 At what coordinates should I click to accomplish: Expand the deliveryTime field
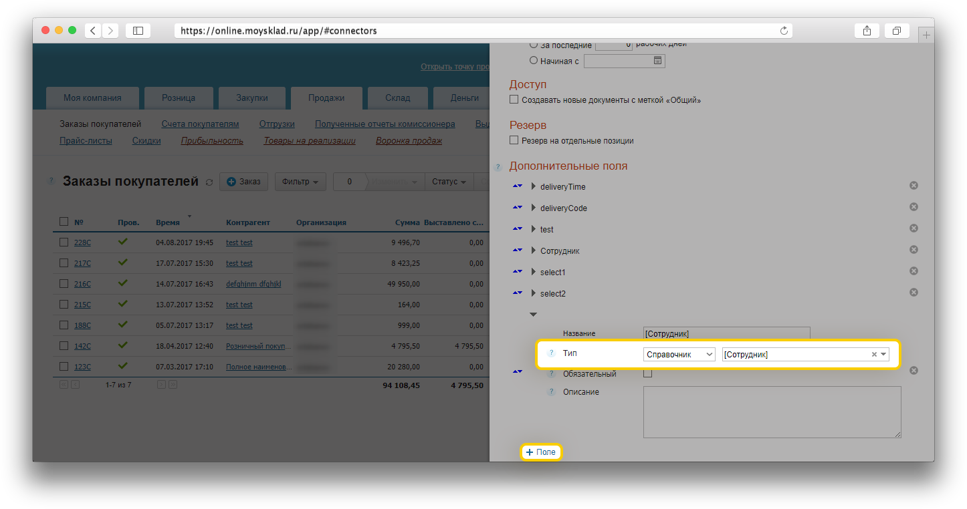pos(534,186)
